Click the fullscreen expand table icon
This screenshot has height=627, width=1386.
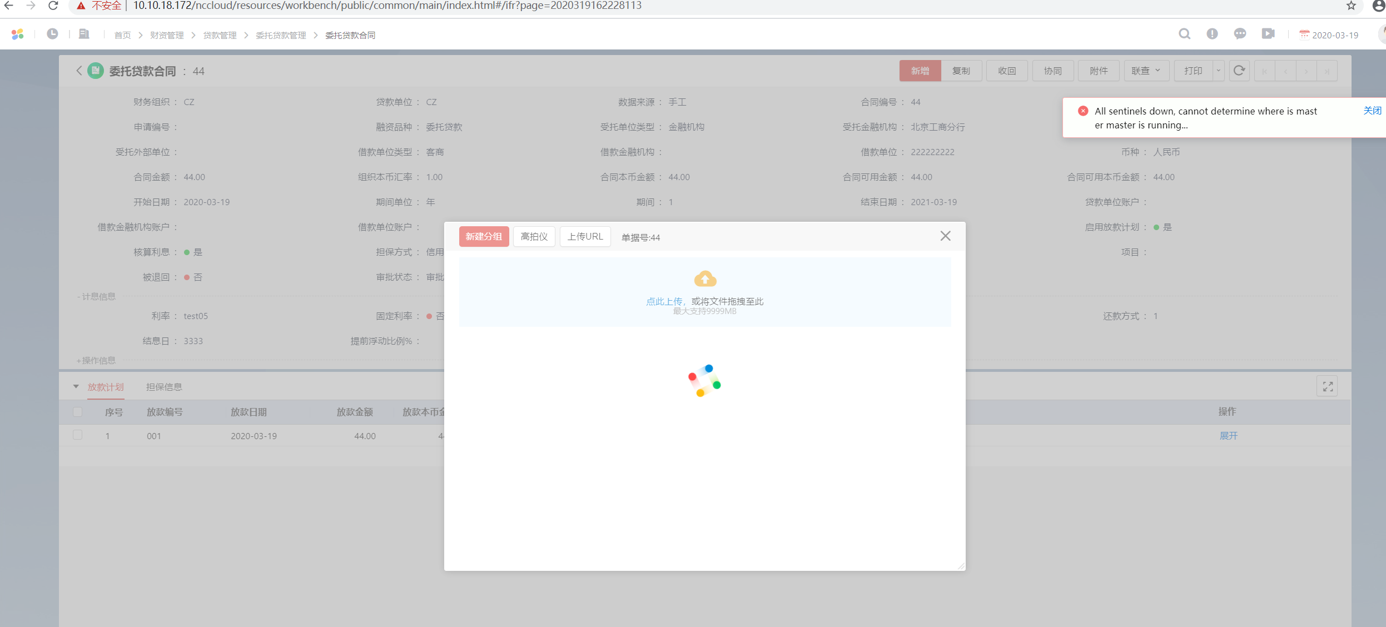pos(1328,386)
